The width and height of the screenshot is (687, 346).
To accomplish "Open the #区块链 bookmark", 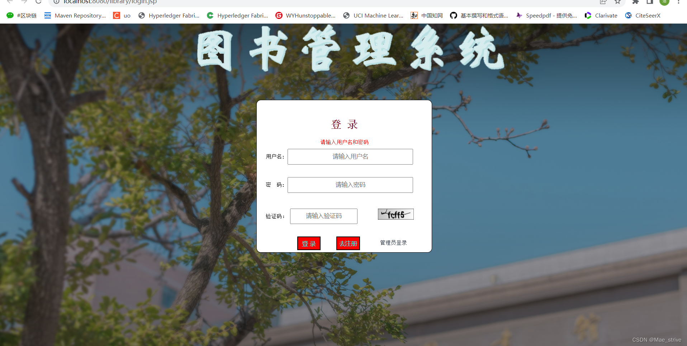I will tap(22, 15).
